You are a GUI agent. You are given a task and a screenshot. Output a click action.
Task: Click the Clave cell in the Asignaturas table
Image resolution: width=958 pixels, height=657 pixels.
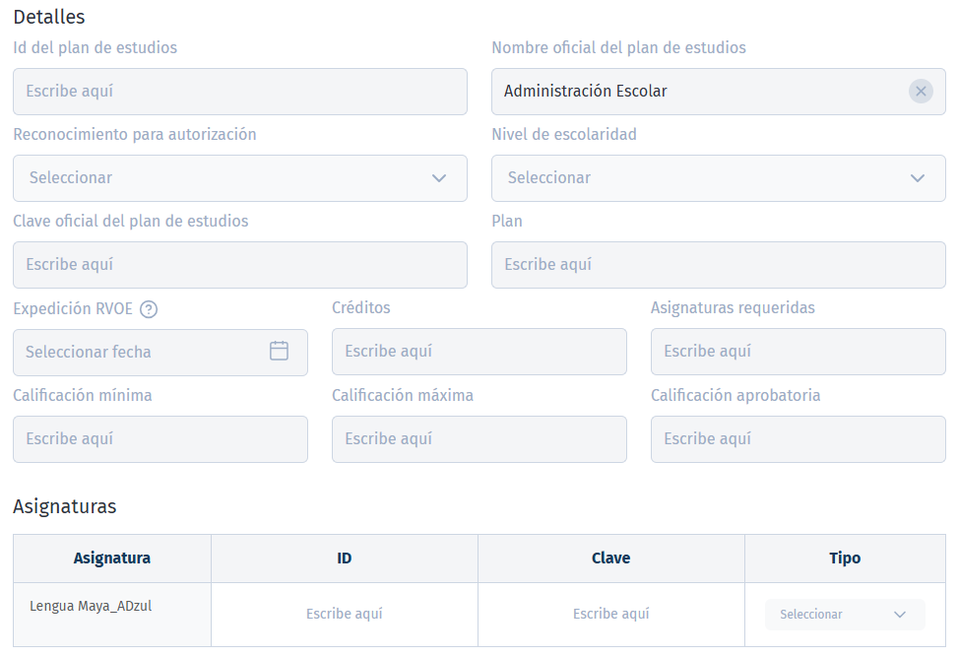(610, 614)
